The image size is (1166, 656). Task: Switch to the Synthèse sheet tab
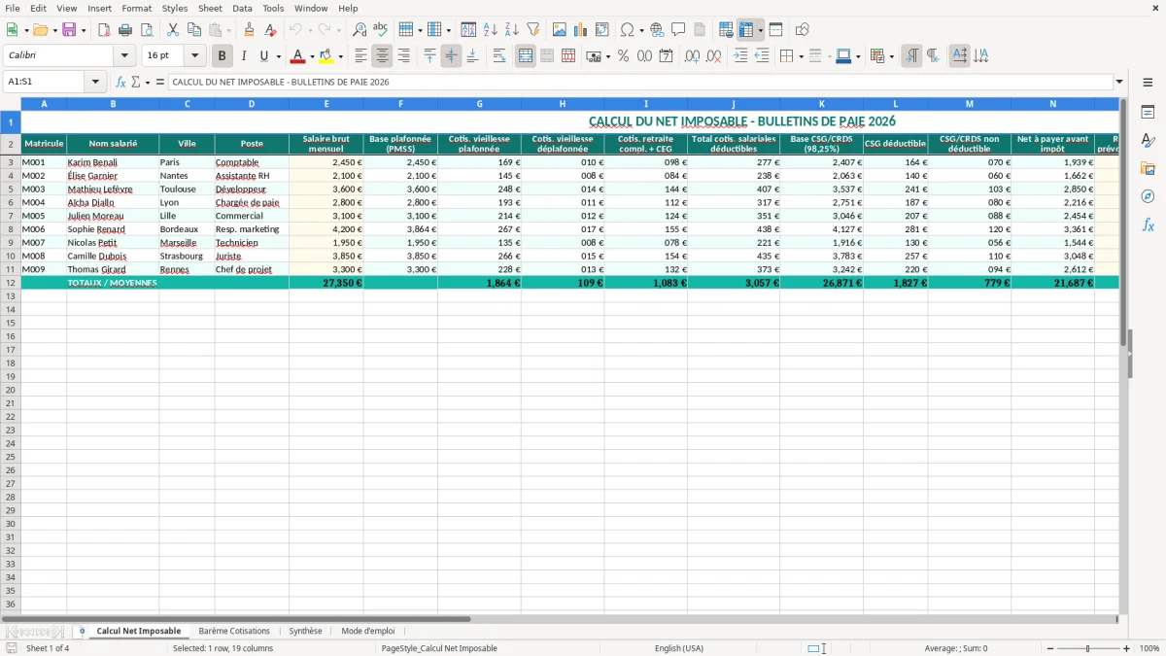[x=305, y=631]
